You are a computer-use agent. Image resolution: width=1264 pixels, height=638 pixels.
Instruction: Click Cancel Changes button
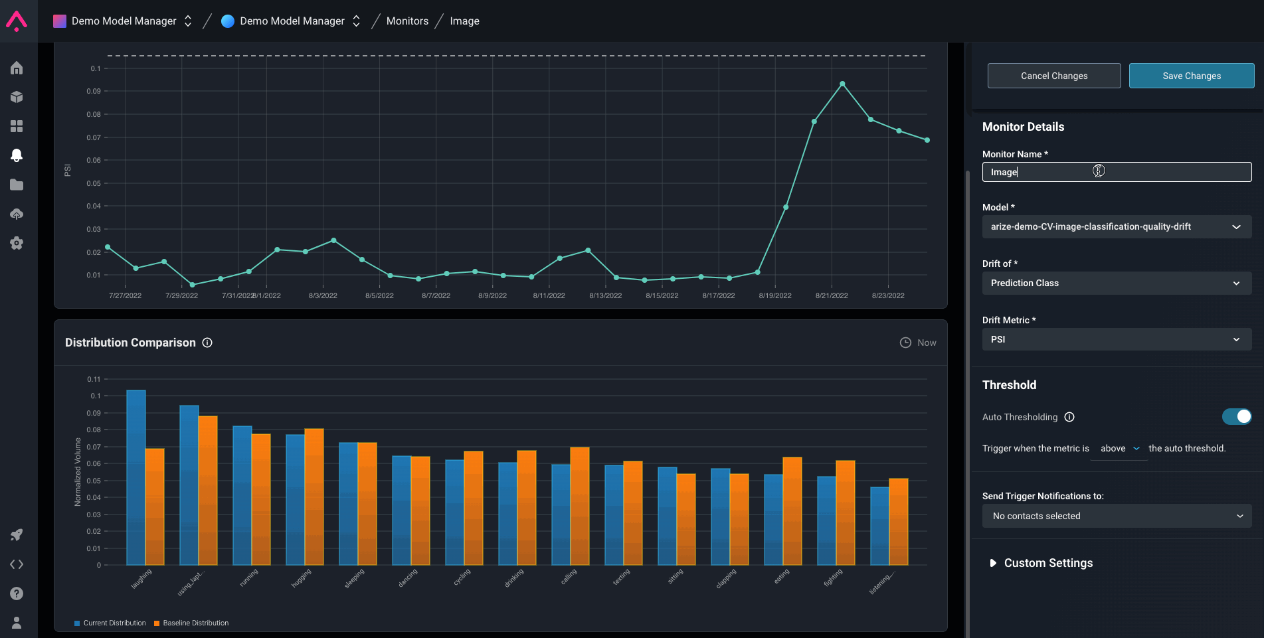1054,76
